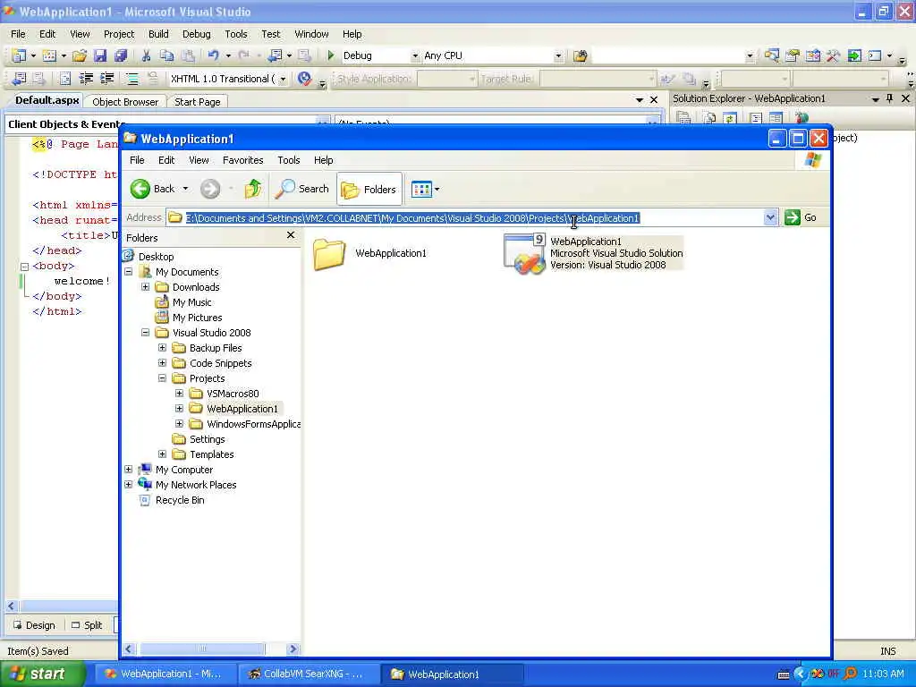Open the Debug menu in Visual Studio
Viewport: 916px width, 687px height.
pos(196,34)
